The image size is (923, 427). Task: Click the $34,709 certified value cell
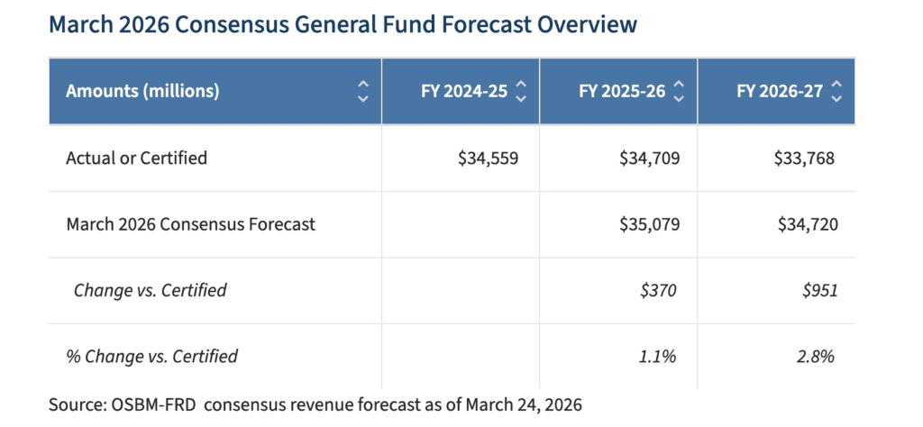[x=649, y=159]
